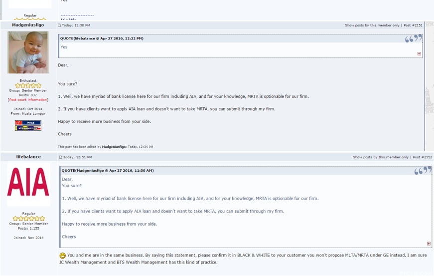Click quotation mark icon in the Madgeniusfigo quote

(x=422, y=171)
